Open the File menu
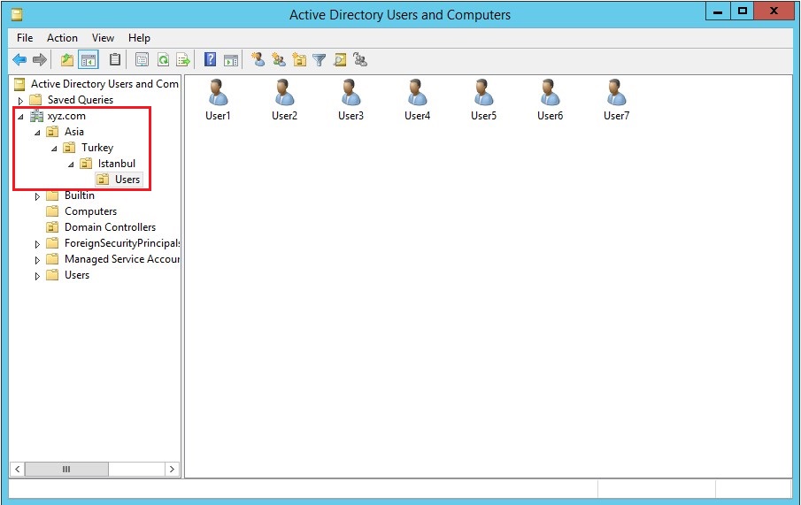This screenshot has height=505, width=801. point(25,38)
